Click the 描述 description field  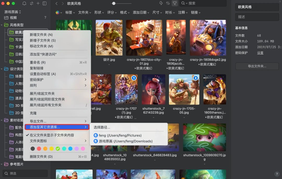257,17
